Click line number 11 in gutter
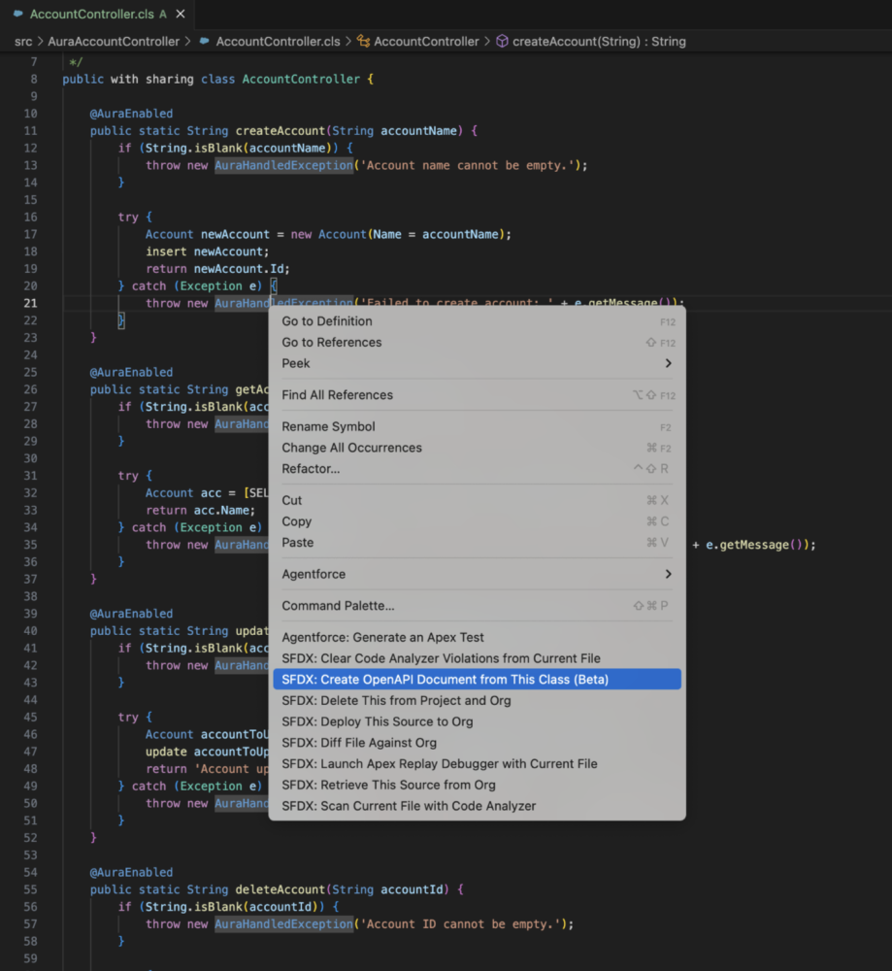Viewport: 892px width, 971px height. (x=30, y=131)
